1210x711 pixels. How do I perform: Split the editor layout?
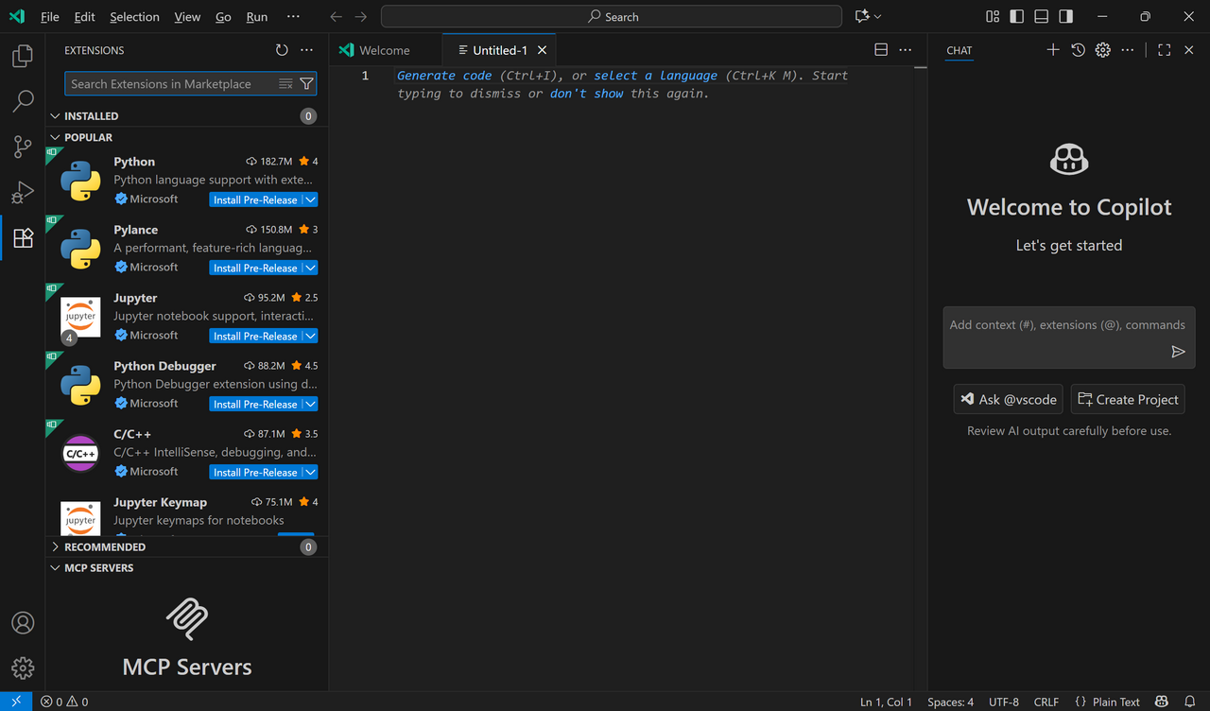tap(881, 50)
